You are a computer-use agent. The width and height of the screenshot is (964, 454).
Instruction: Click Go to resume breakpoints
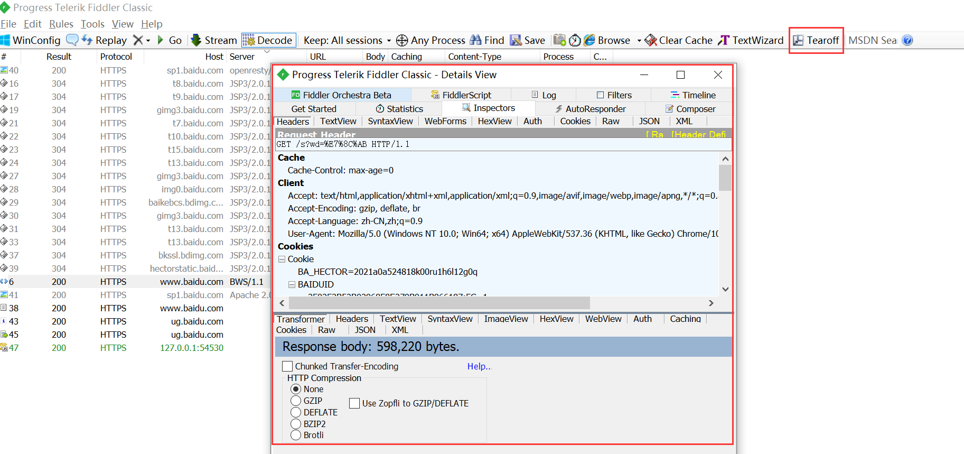click(x=170, y=40)
